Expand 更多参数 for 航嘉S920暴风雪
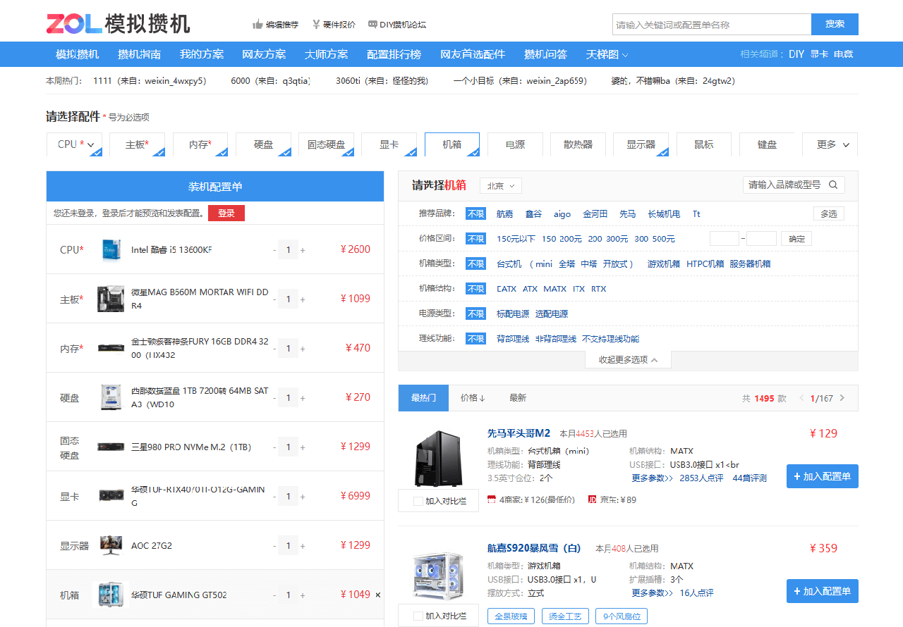Viewport: 903px width, 627px height. 652,593
